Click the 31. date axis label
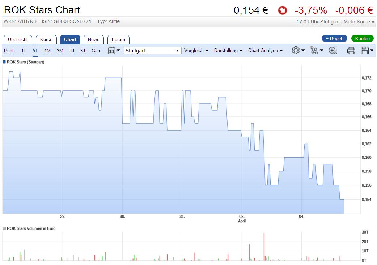Screen dimensions: 377x265 [x=182, y=217]
